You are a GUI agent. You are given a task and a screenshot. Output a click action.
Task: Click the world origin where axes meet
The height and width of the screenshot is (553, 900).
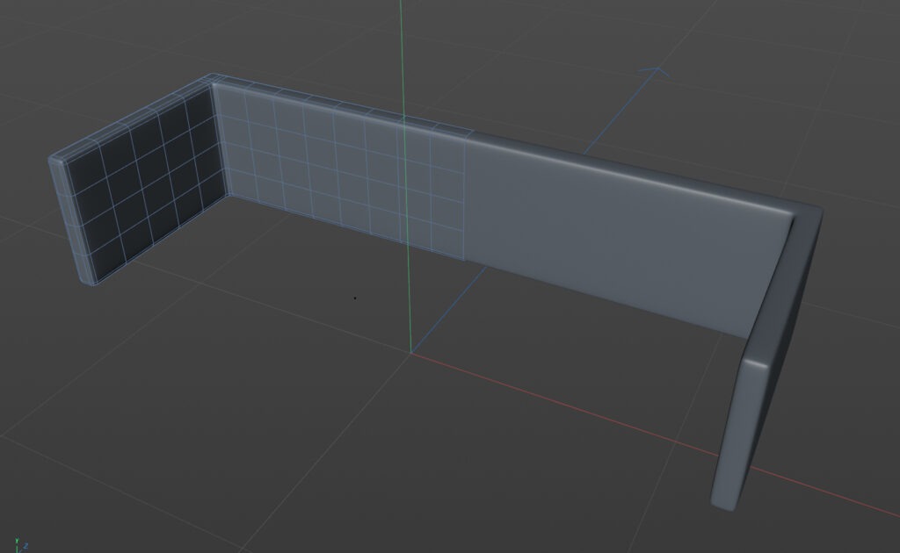coord(411,353)
